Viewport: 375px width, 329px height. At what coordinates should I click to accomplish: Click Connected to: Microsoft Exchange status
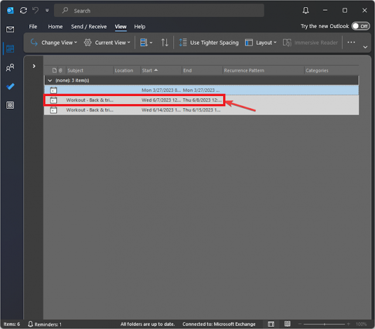[x=219, y=324]
